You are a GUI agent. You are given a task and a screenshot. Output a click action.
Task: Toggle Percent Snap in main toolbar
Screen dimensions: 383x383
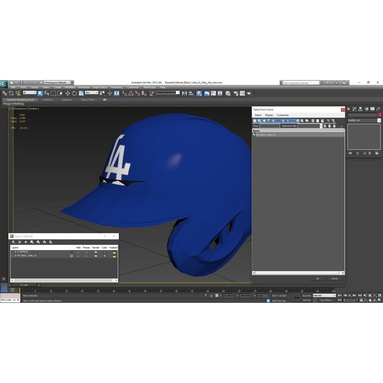pyautogui.click(x=138, y=93)
